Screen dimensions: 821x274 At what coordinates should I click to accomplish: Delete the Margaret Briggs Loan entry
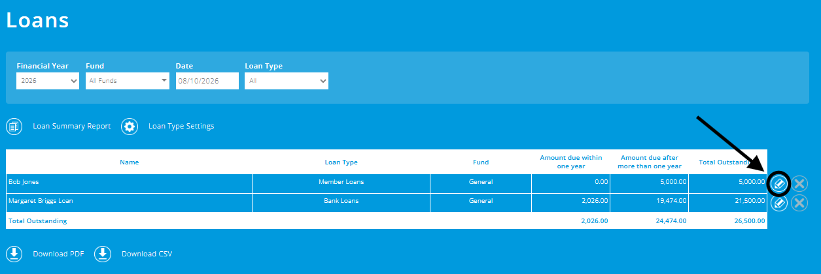[799, 203]
